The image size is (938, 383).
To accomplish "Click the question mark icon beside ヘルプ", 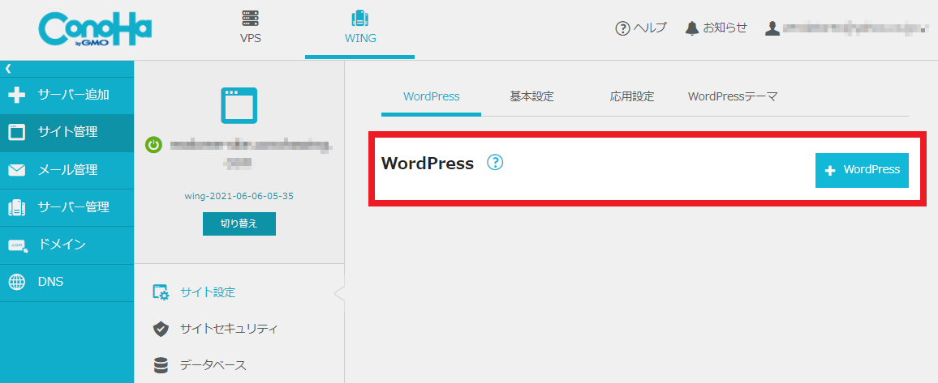I will 622,28.
